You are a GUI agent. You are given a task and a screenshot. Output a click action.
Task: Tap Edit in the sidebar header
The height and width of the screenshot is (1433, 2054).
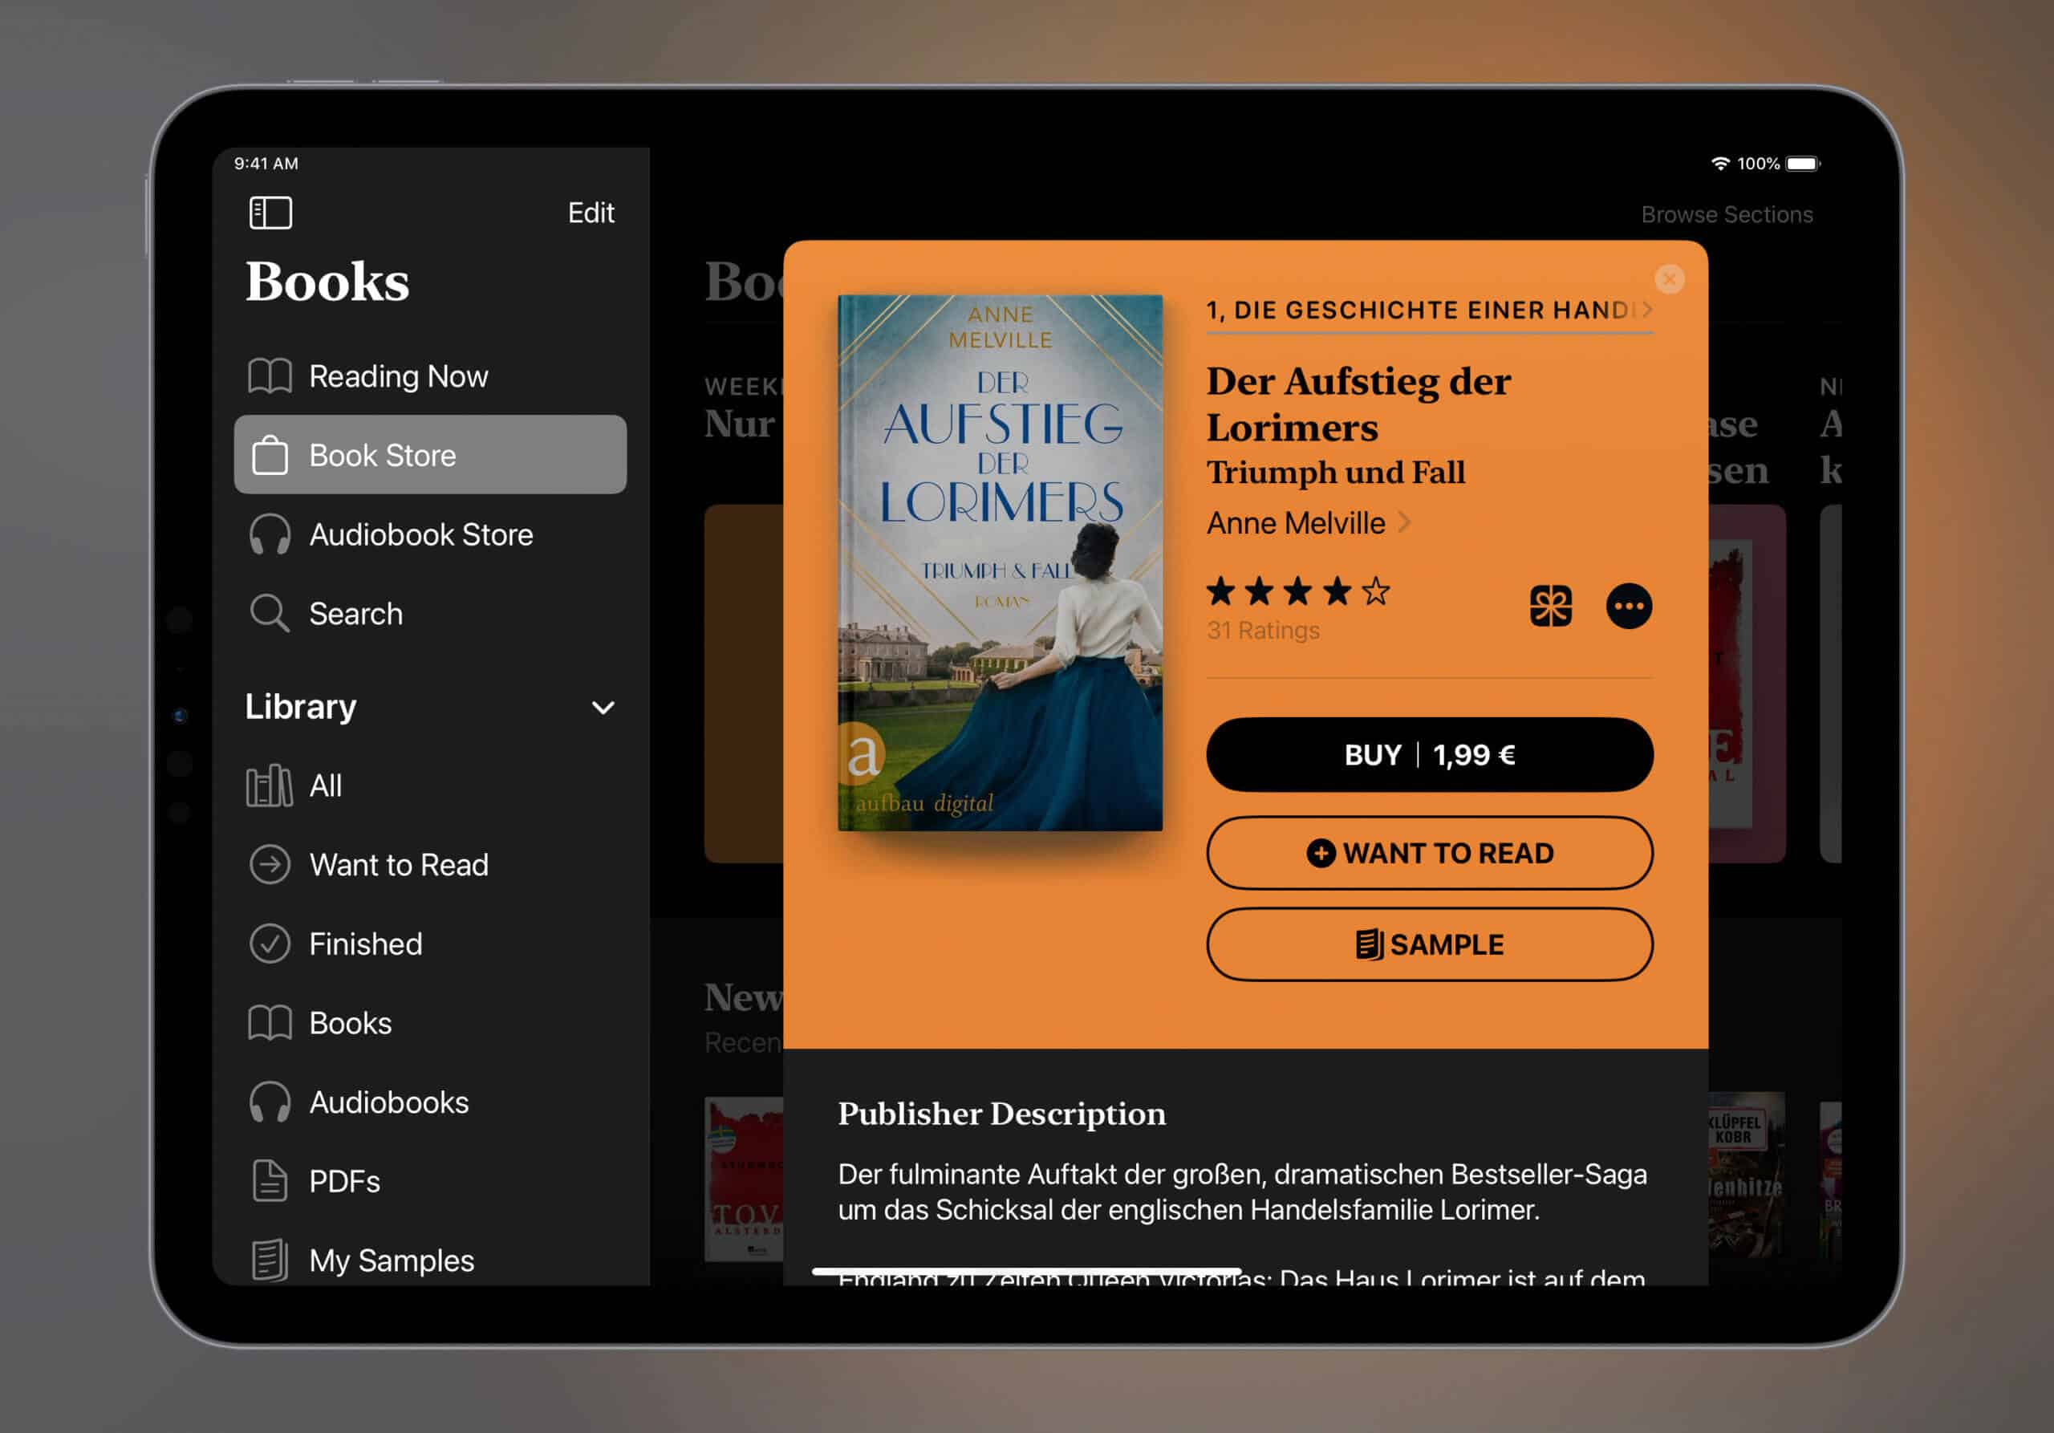tap(591, 213)
